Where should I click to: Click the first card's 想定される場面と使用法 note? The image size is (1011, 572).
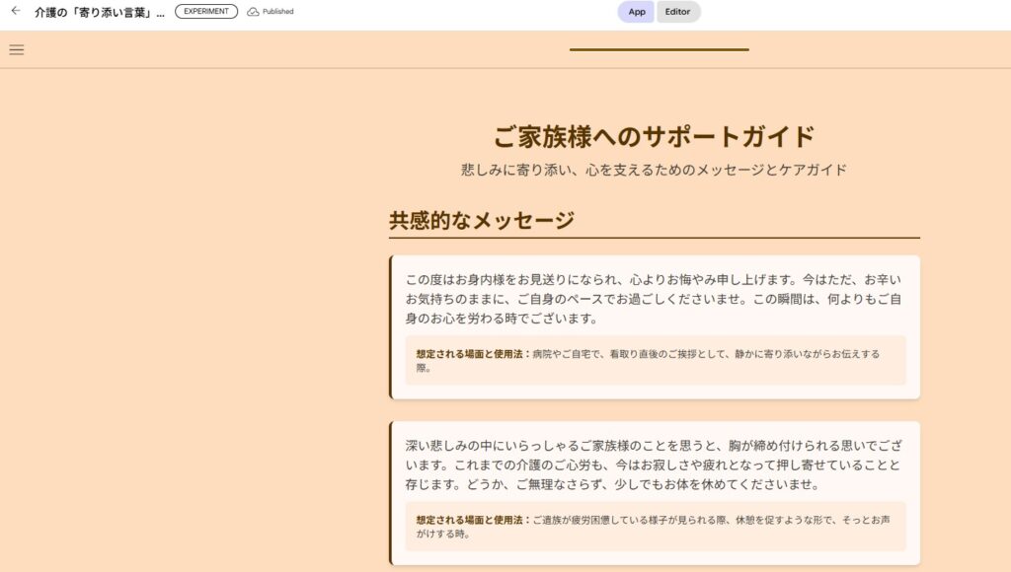[x=654, y=360]
